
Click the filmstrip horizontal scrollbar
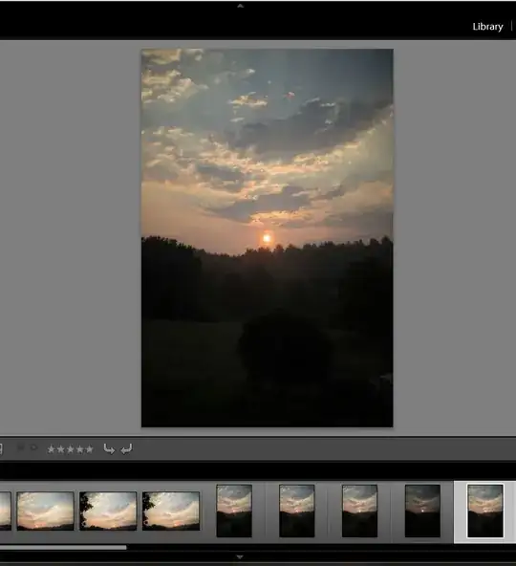tap(63, 547)
